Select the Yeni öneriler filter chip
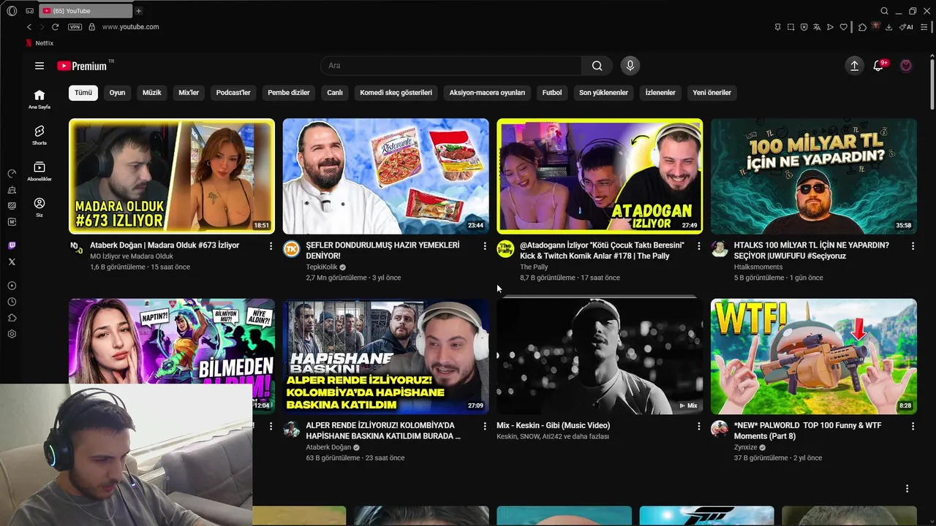This screenshot has width=936, height=526. pyautogui.click(x=712, y=93)
